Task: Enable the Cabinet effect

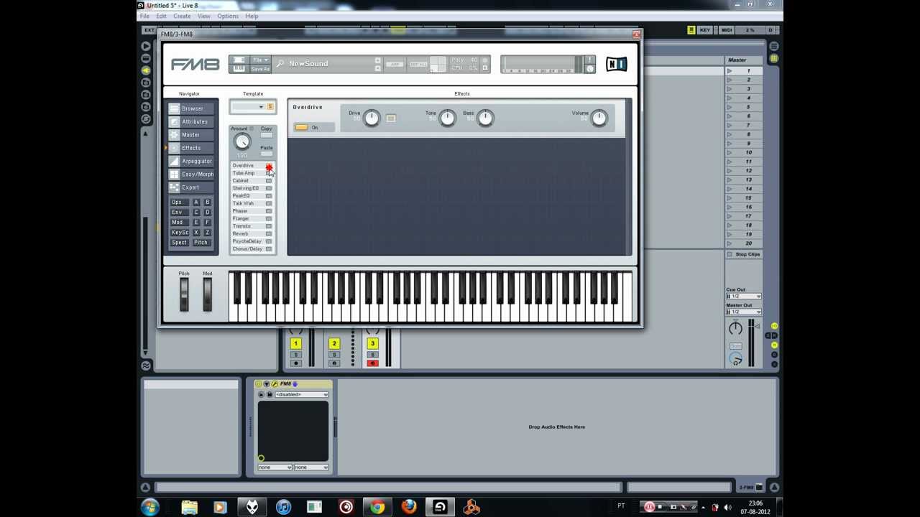Action: click(x=269, y=181)
